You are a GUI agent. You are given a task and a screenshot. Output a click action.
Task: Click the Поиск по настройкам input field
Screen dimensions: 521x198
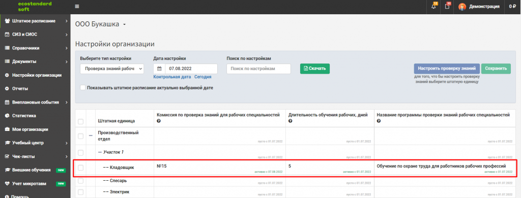click(258, 69)
